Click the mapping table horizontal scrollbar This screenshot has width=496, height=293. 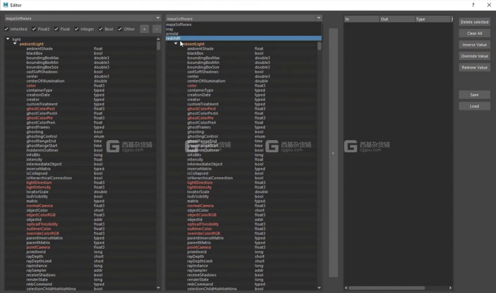[x=386, y=288]
